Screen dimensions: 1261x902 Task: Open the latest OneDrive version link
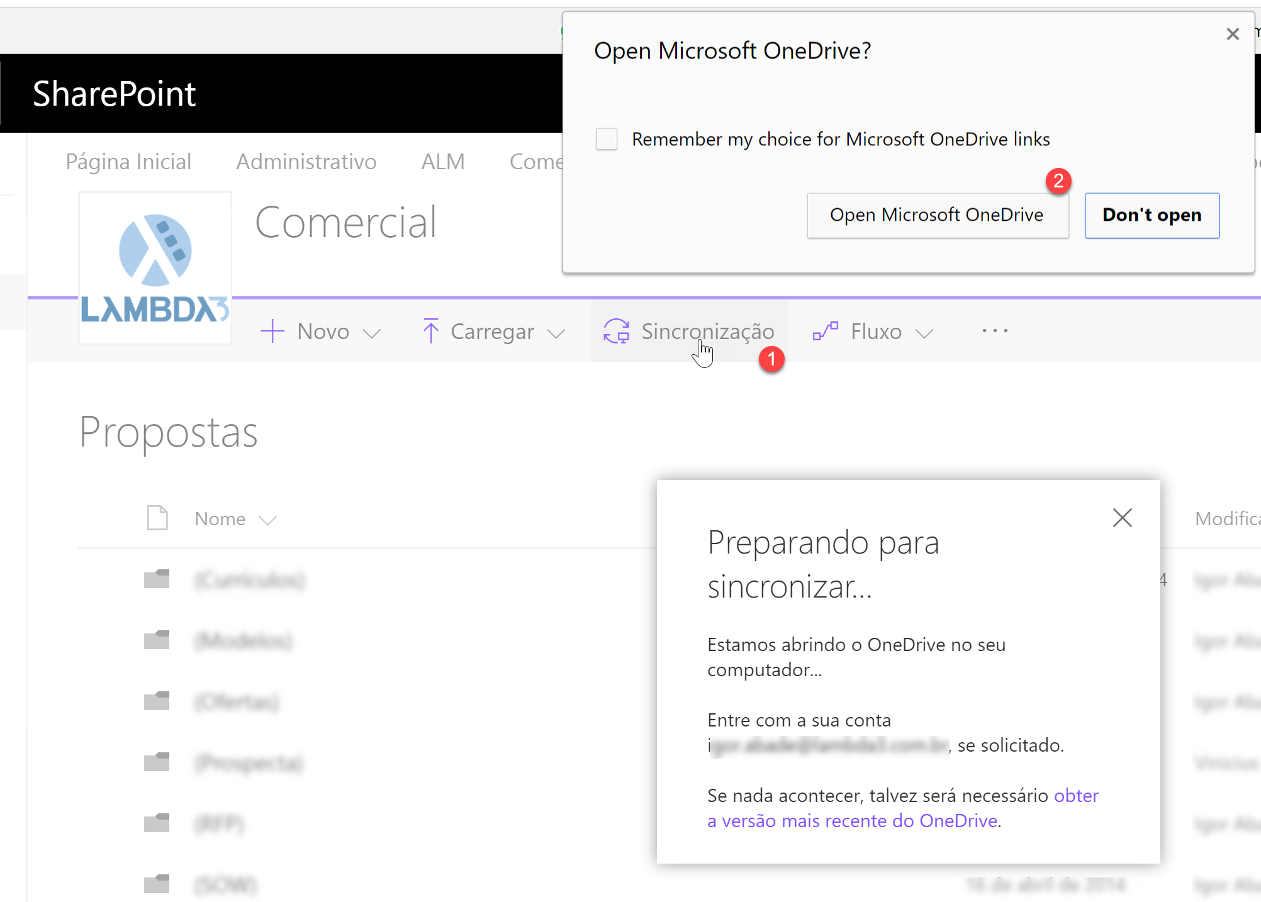tap(903, 808)
